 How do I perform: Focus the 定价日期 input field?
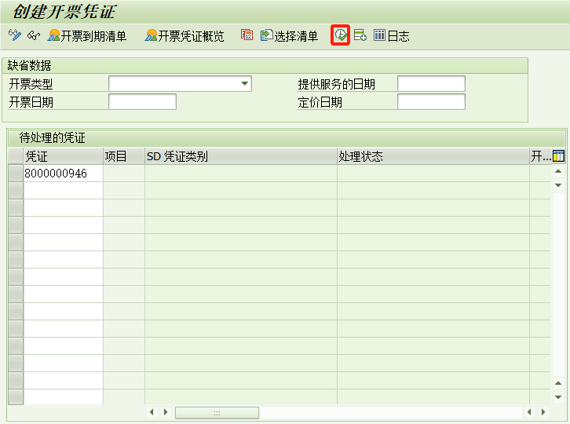[431, 102]
